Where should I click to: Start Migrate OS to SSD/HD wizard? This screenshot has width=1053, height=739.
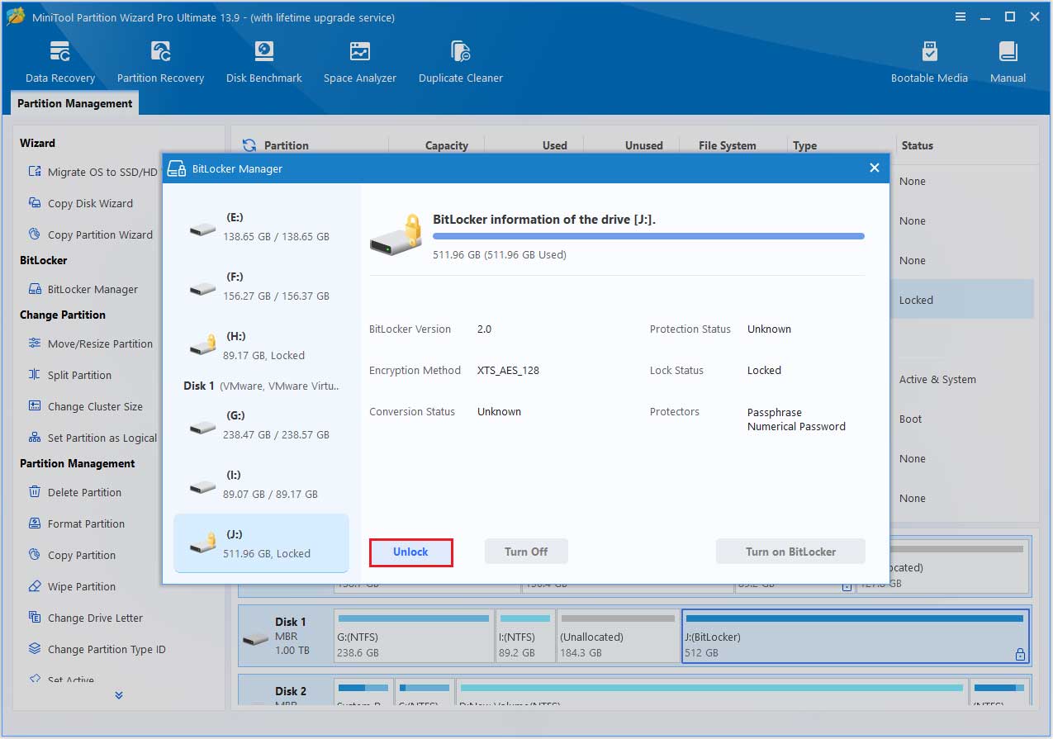coord(93,172)
